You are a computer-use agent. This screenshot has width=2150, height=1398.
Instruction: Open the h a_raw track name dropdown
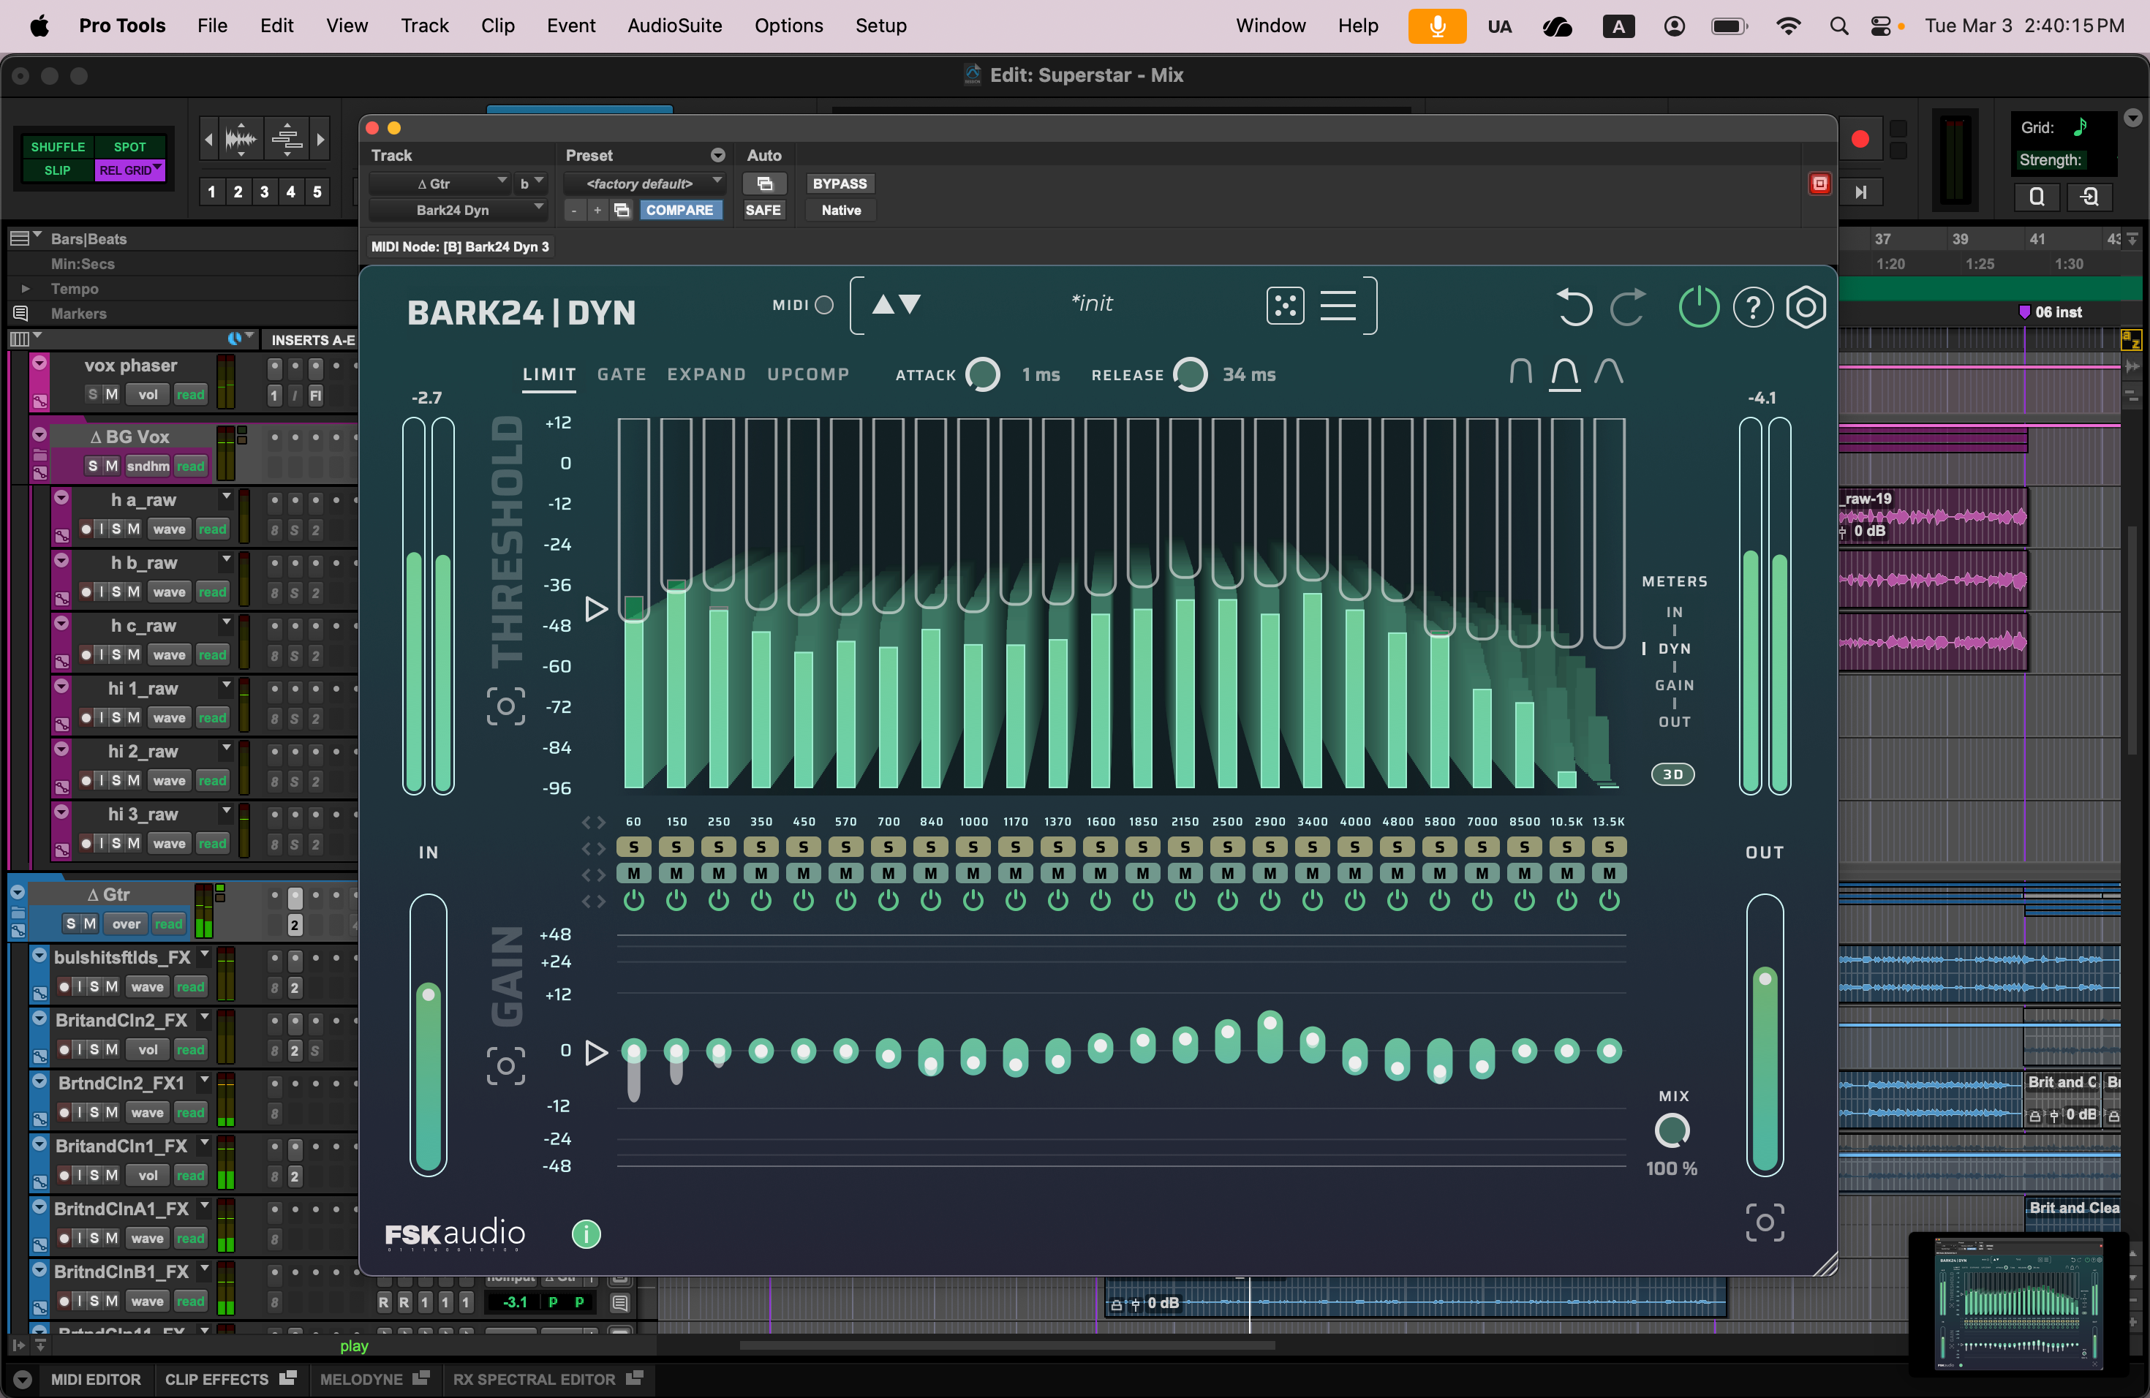pos(227,498)
